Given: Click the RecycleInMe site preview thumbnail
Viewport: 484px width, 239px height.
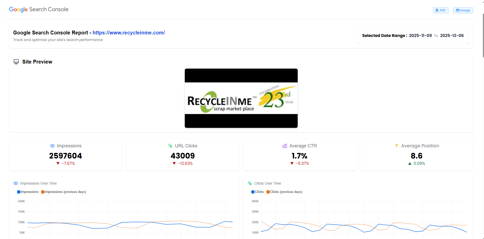Looking at the screenshot, I should (x=241, y=98).
